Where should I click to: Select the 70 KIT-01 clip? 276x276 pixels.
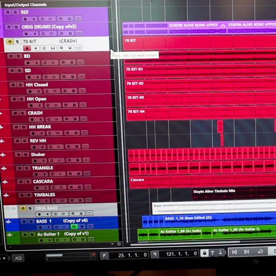click(200, 72)
